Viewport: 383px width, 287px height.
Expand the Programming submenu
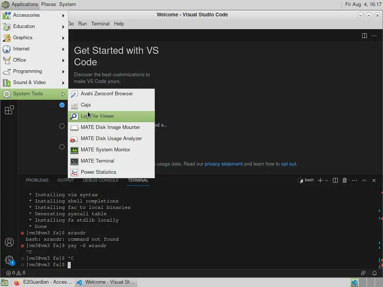[34, 71]
